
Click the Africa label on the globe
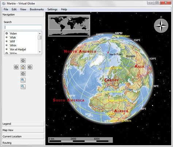121,111
